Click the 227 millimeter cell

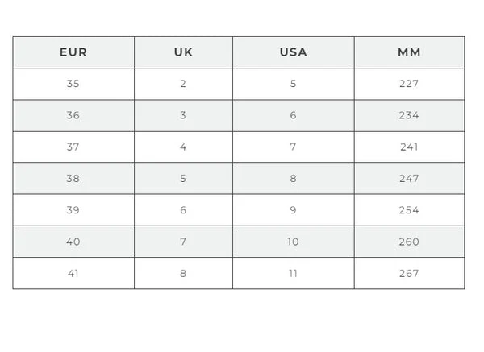(x=409, y=84)
